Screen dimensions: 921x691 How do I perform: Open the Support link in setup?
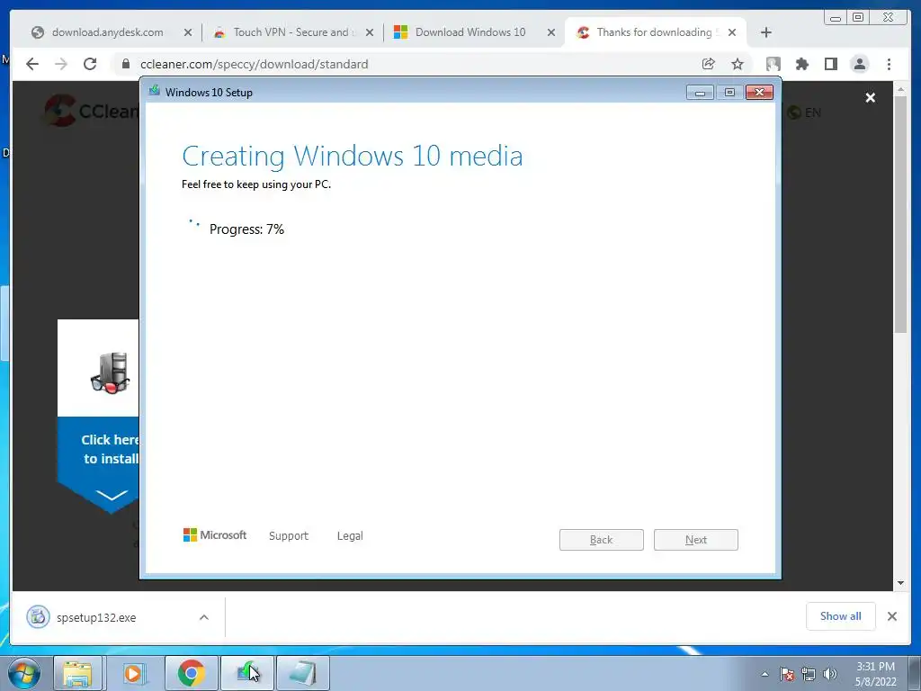(x=289, y=536)
